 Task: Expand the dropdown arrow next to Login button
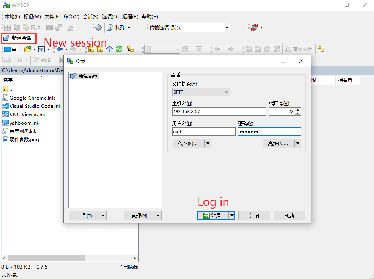tap(232, 215)
